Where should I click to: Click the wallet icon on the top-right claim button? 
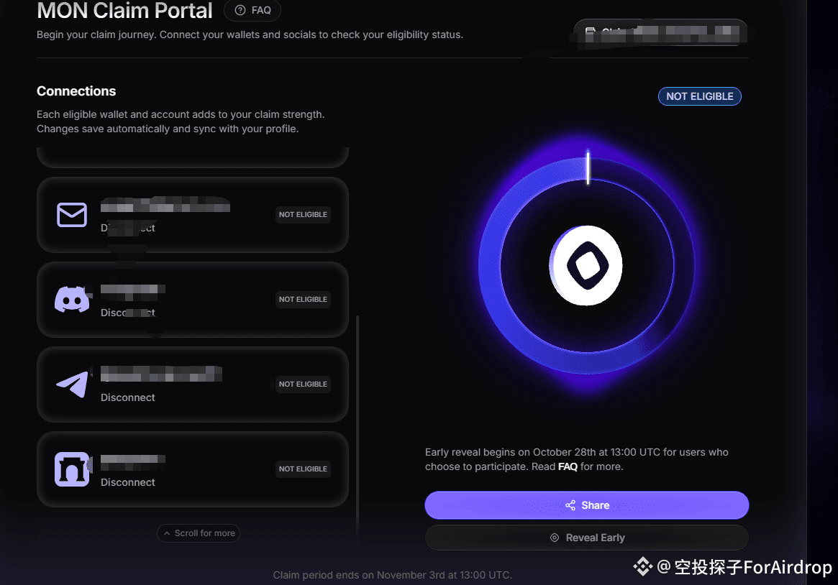590,32
